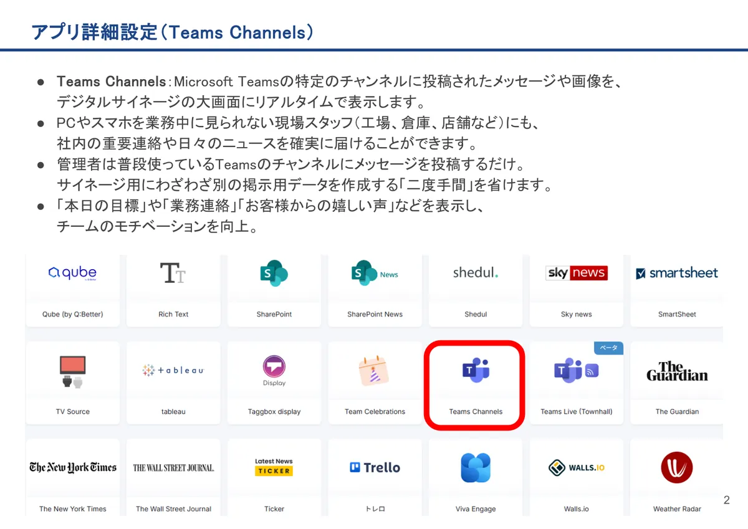Viewport: 748px width, 529px height.
Task: Select the 'tableau' card label
Action: [173, 411]
